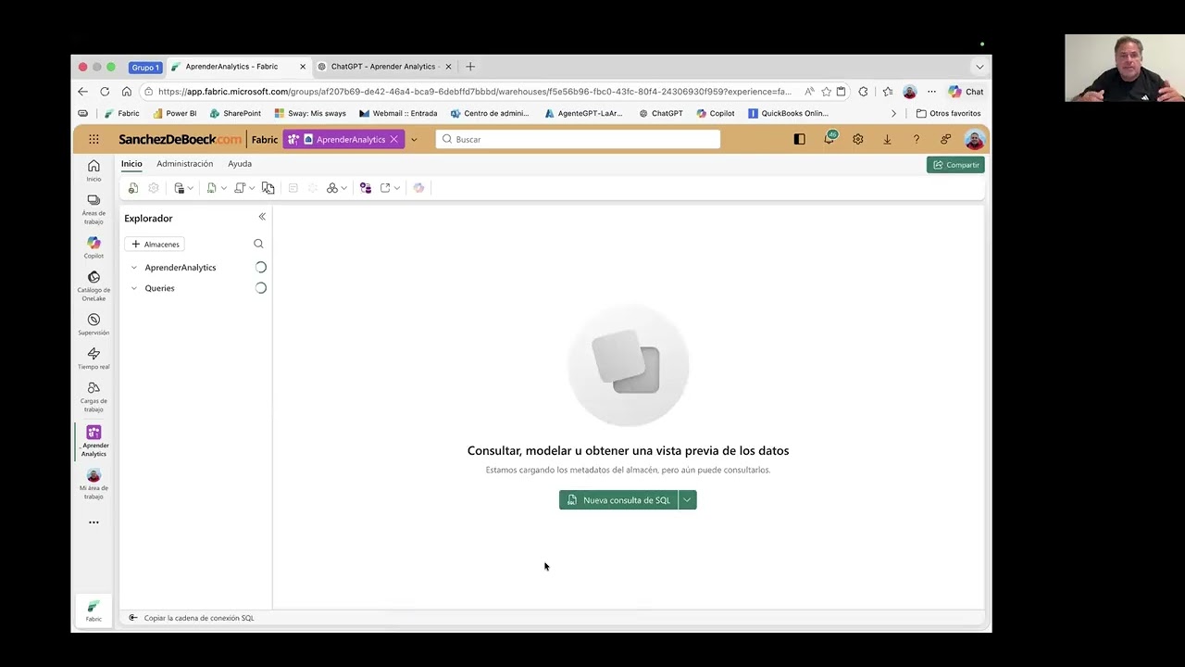Show more bookmarks chevron
1185x667 pixels.
pos(893,113)
